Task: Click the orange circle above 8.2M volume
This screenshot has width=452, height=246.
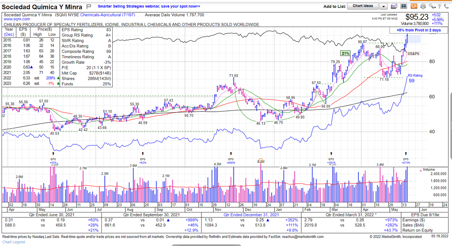Action: click(x=260, y=161)
